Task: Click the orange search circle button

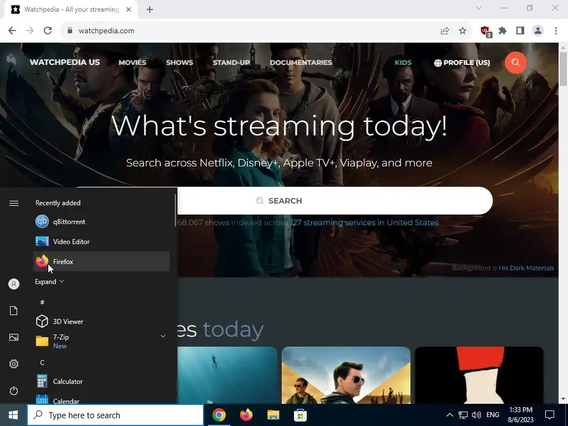Action: (x=515, y=62)
